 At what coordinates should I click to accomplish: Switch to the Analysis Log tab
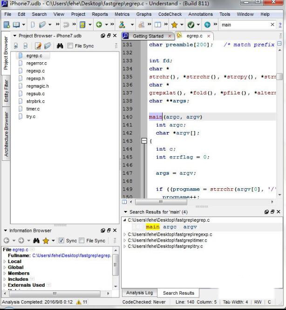(x=139, y=293)
